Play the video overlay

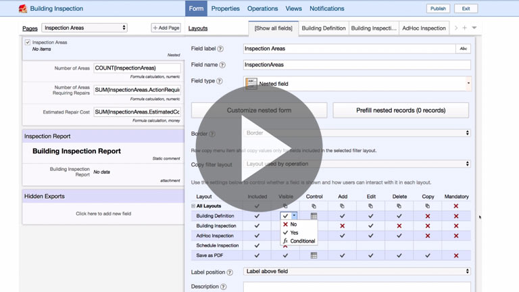pyautogui.click(x=259, y=146)
